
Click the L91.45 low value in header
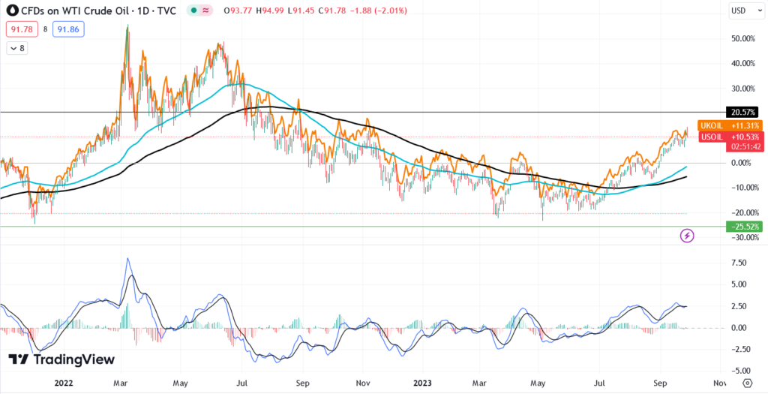(300, 11)
